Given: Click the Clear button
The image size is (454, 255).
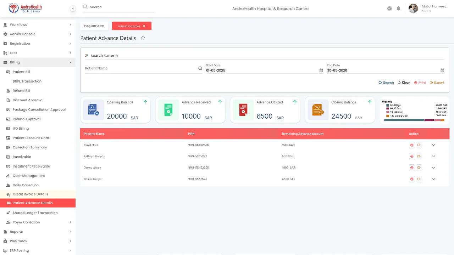Looking at the screenshot, I should [x=404, y=83].
